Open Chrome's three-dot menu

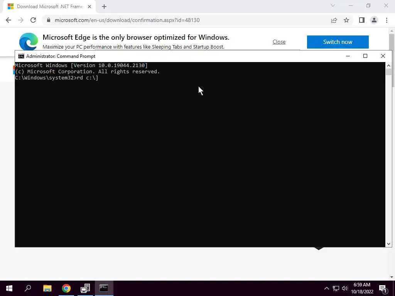point(387,20)
